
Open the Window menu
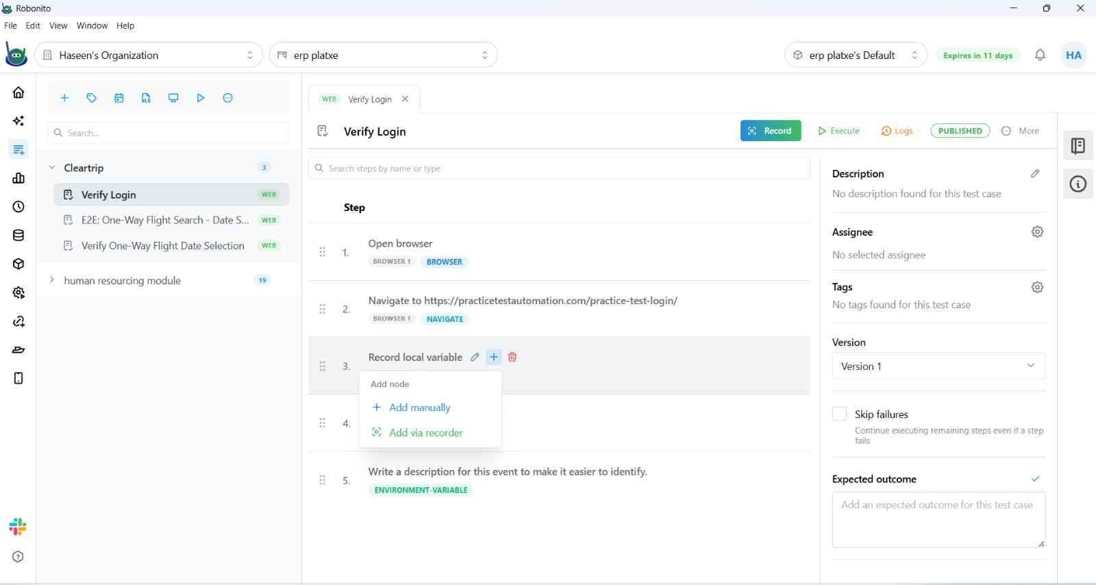[92, 25]
